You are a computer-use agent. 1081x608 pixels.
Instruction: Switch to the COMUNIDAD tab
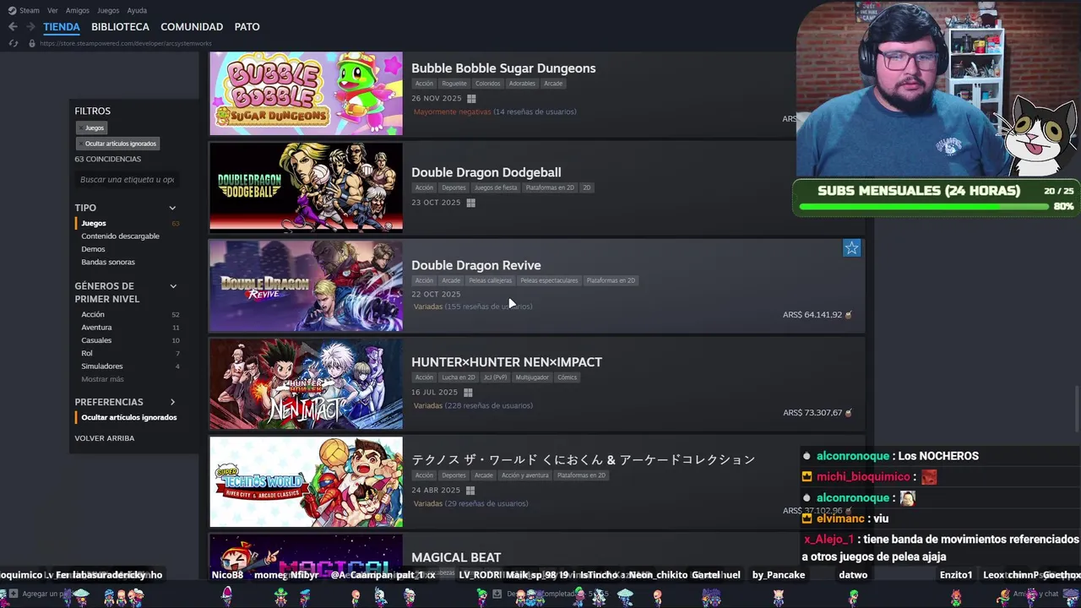point(192,27)
